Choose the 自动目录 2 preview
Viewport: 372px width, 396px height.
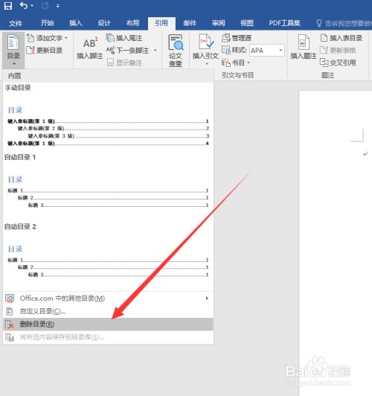tap(108, 255)
